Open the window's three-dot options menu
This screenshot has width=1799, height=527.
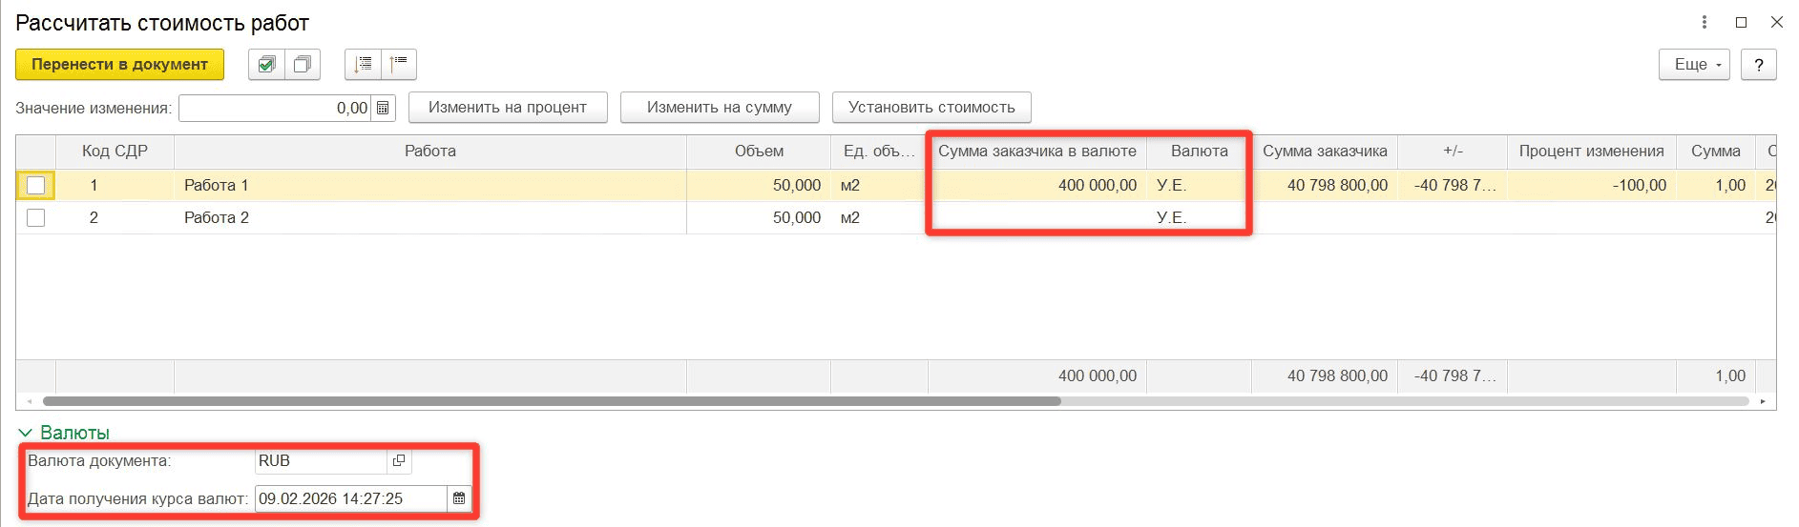click(x=1705, y=23)
